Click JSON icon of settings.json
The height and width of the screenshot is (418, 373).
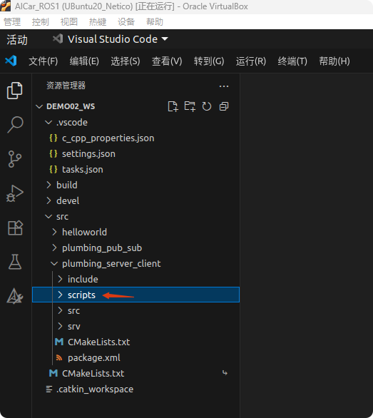point(53,154)
